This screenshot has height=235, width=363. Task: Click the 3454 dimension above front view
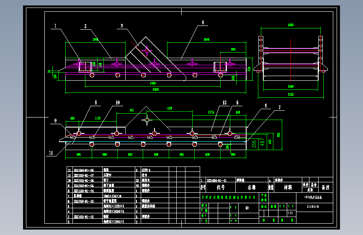206,40
